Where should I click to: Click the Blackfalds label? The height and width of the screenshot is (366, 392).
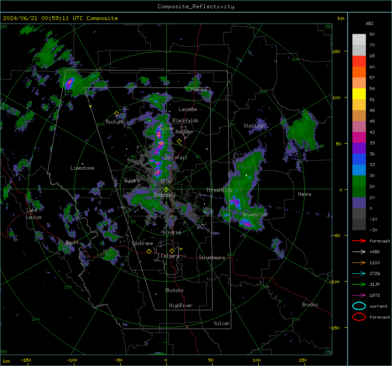point(185,121)
